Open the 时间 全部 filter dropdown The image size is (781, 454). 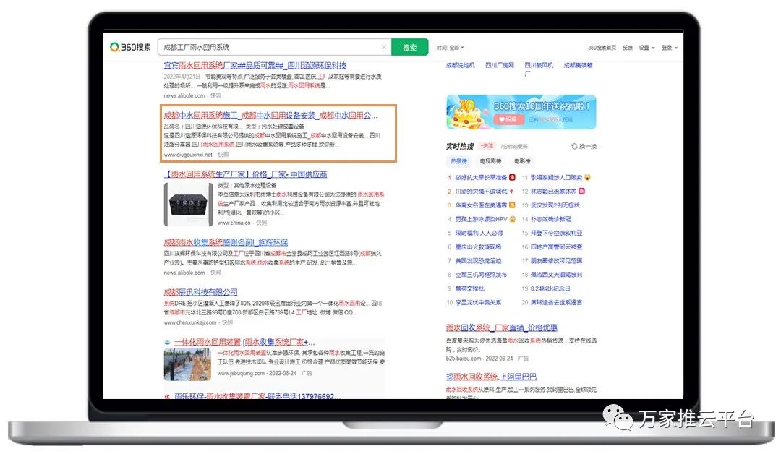450,48
